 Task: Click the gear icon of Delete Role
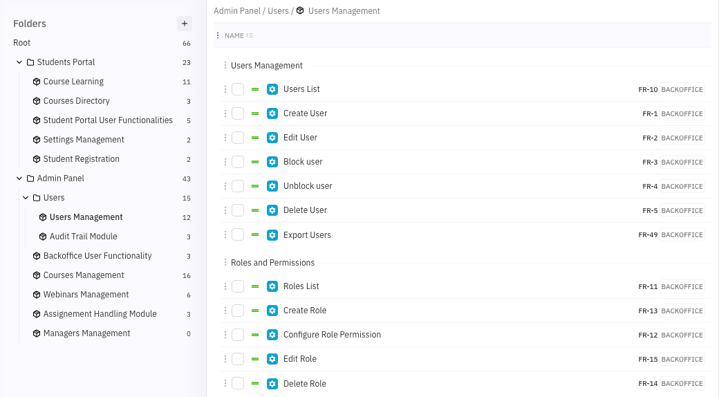(272, 384)
